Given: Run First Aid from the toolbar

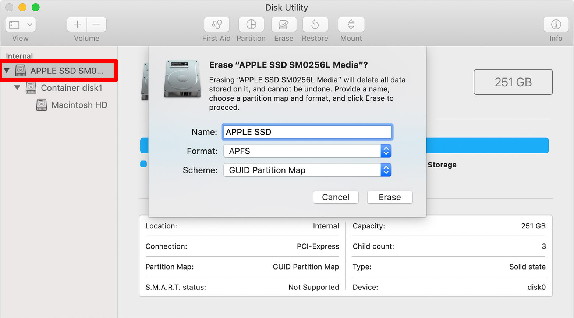Looking at the screenshot, I should (217, 25).
